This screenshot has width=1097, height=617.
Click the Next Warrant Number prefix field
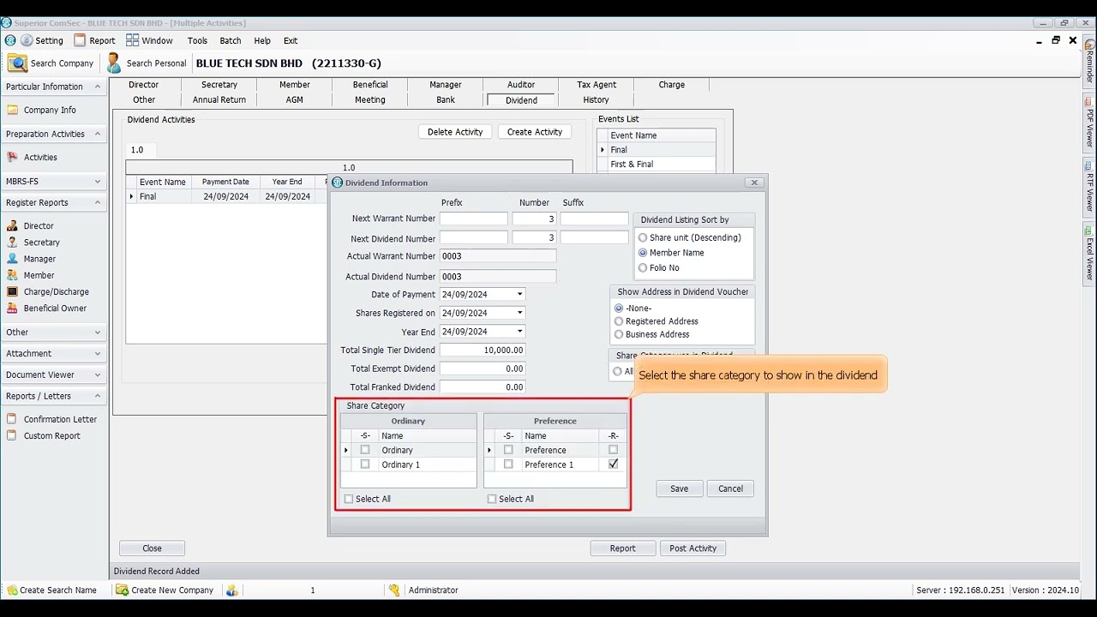(x=474, y=219)
